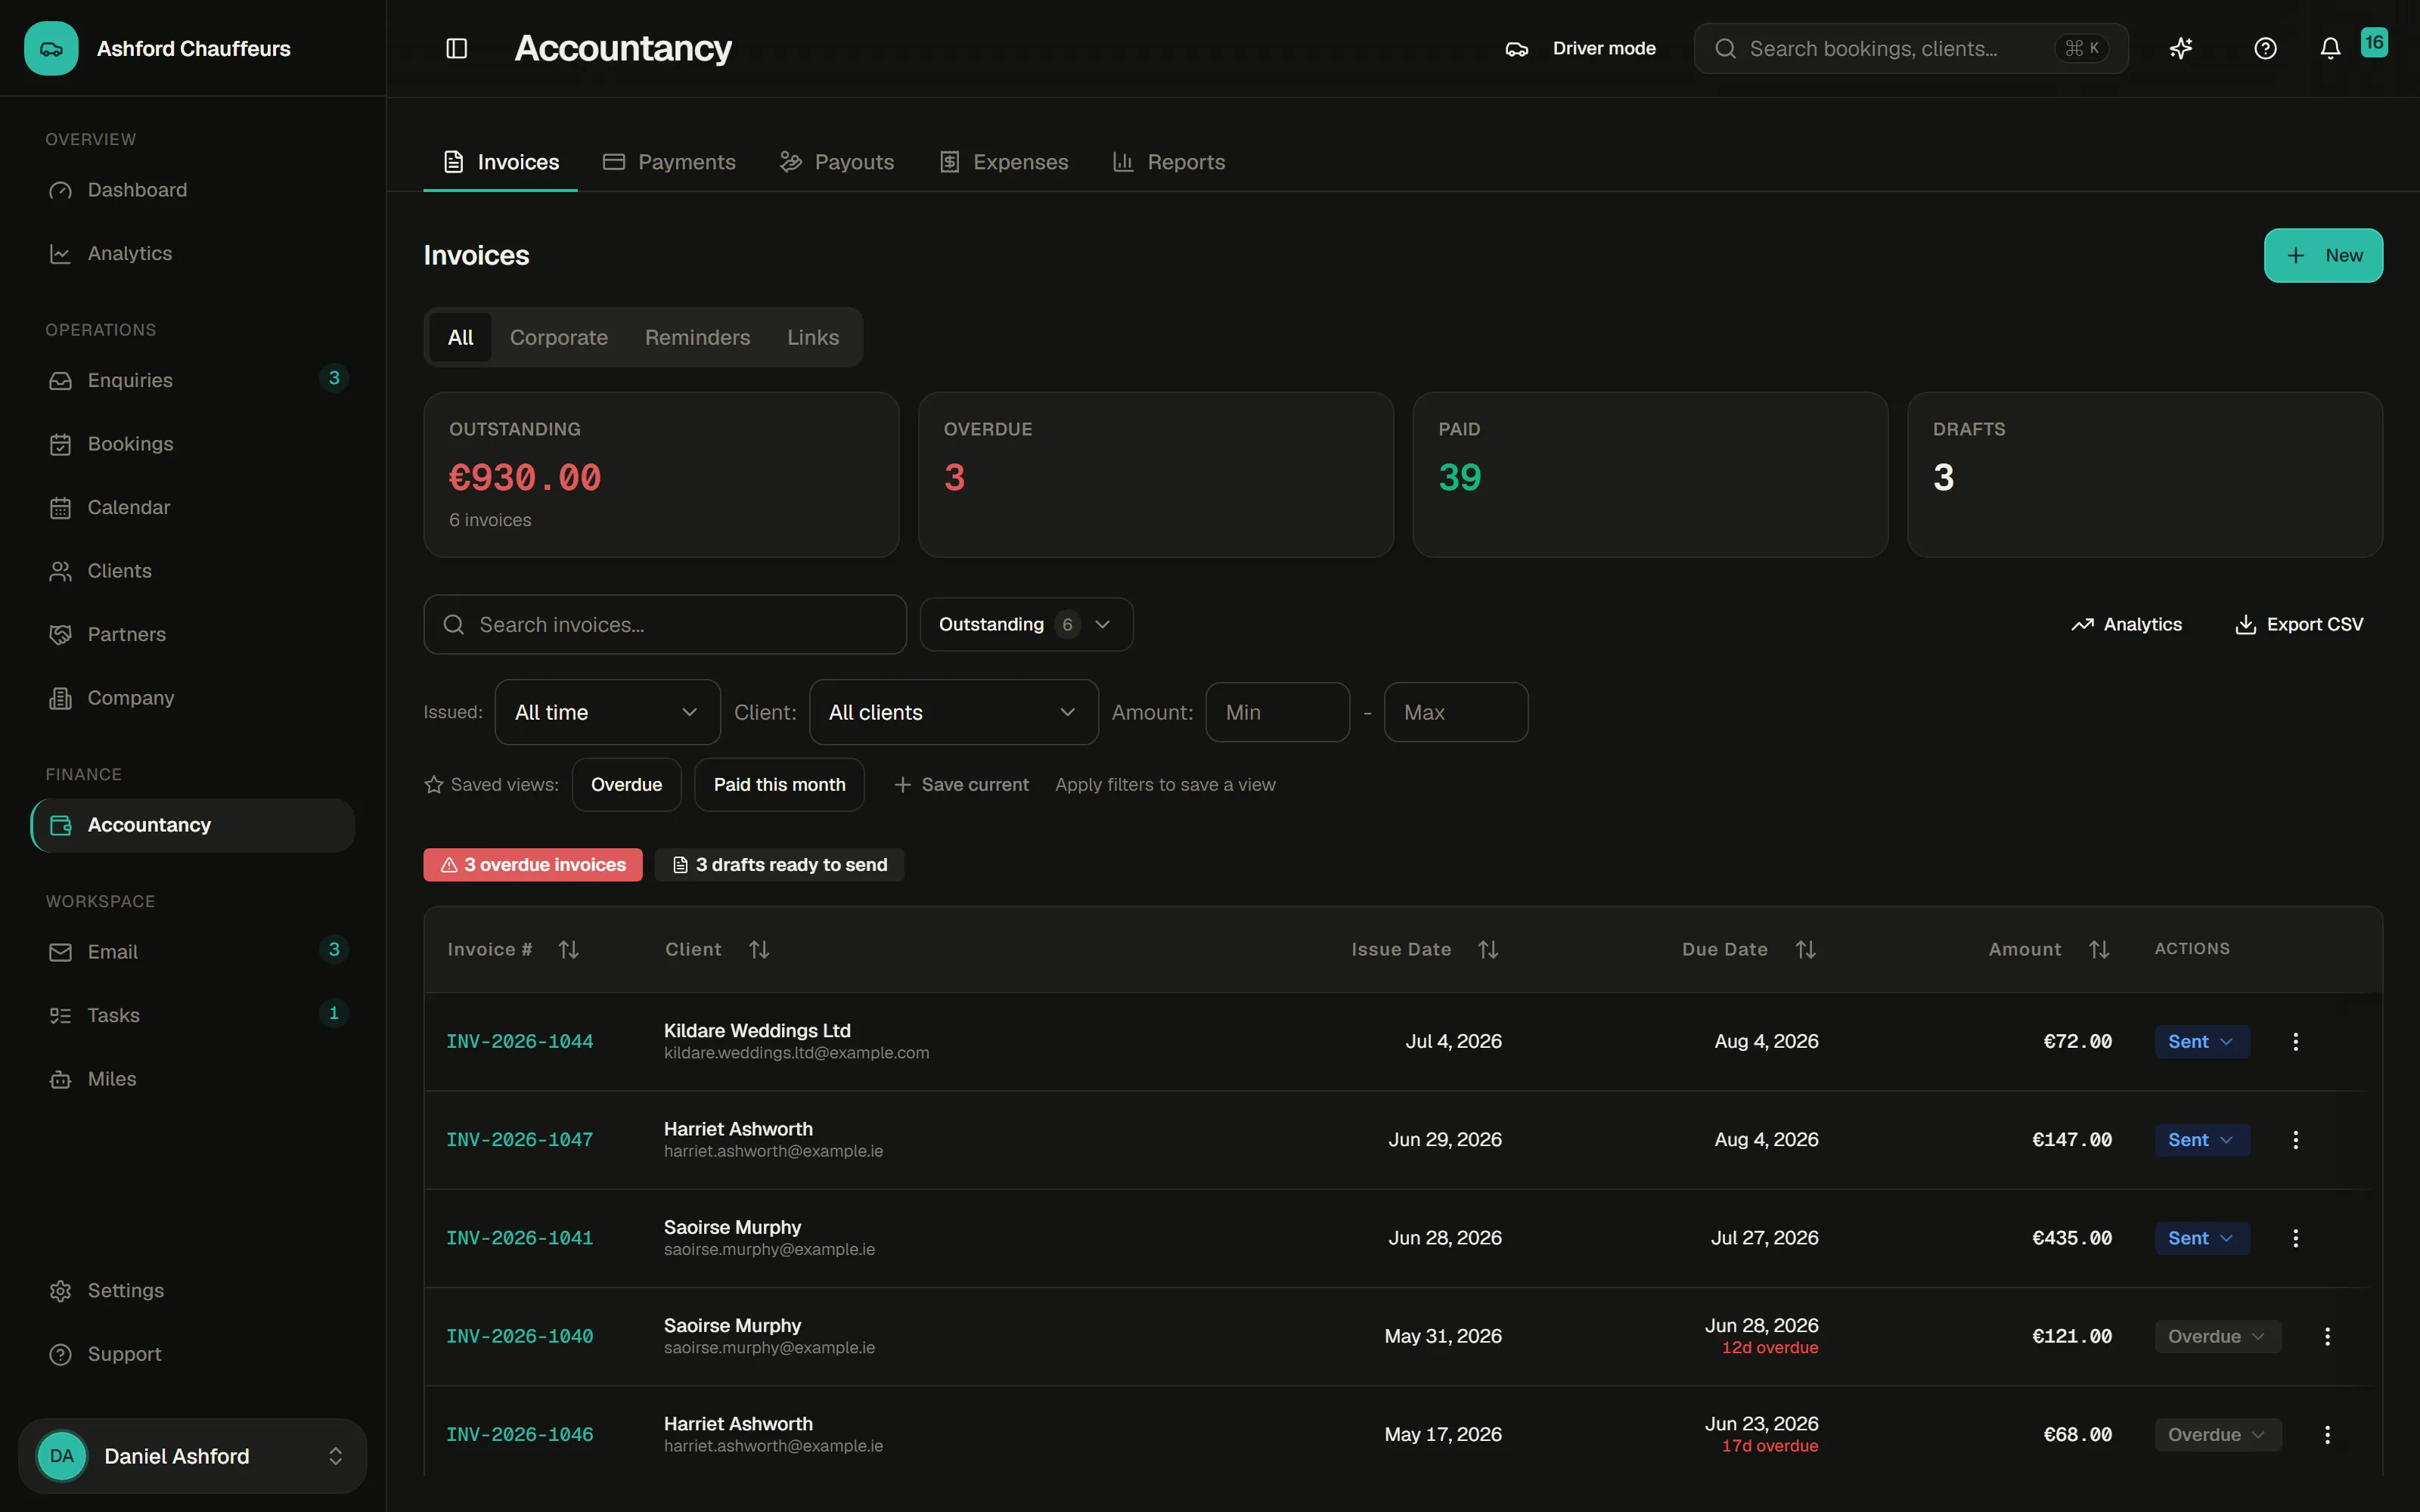Open Miles in the sidebar
Screen dimensions: 2420x1512
click(192, 1079)
